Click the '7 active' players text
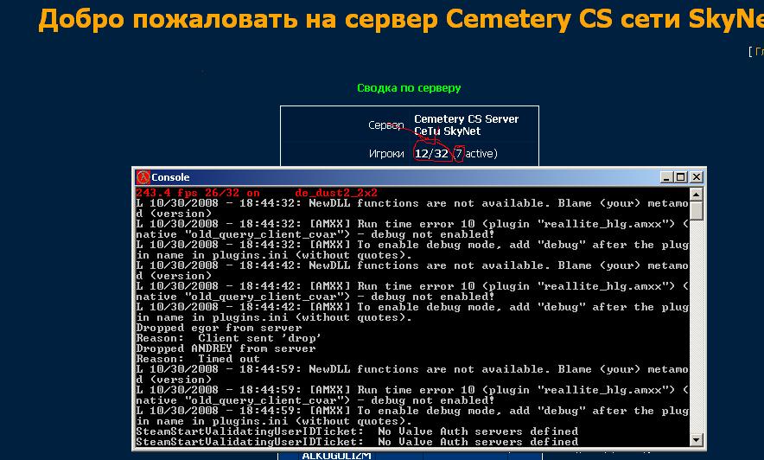 (475, 154)
